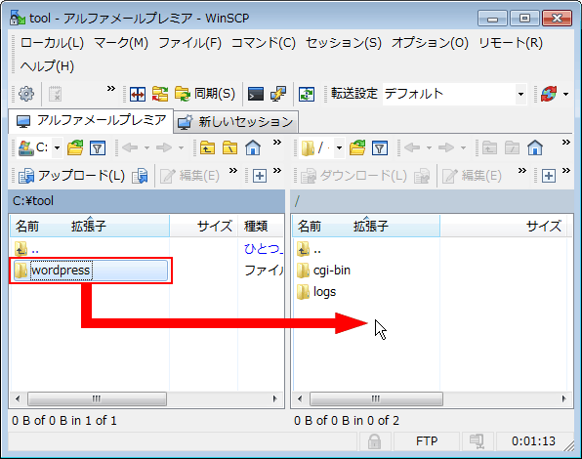Click Open Directory icon in remote panel
582x459 pixels.
[357, 147]
